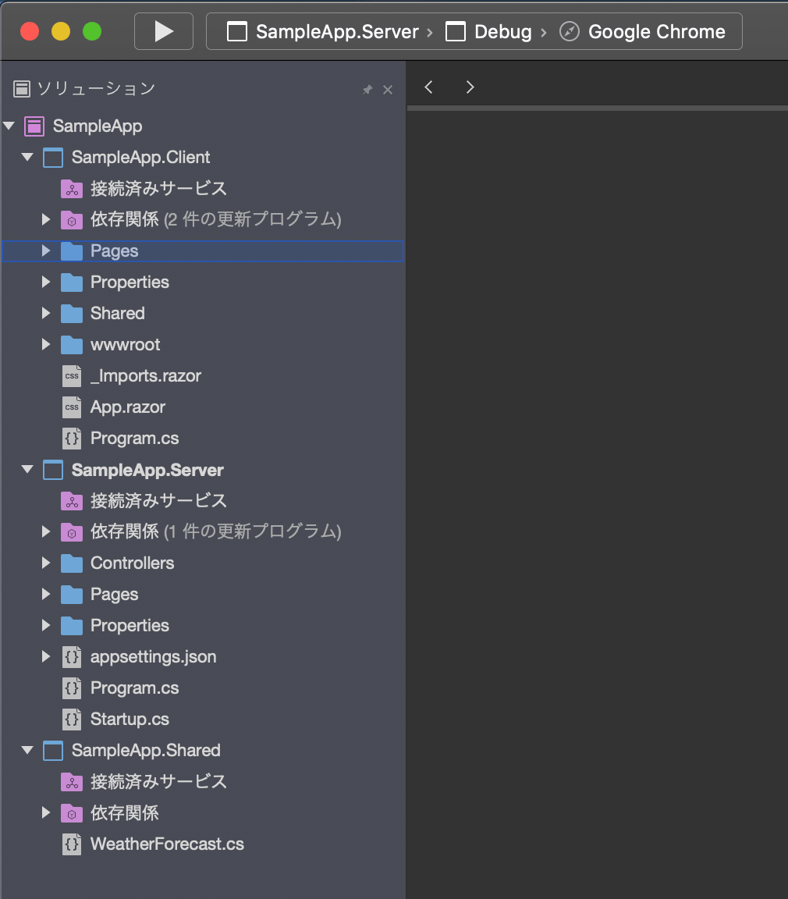Open the Debug configuration selector
788x899 pixels.
(x=489, y=31)
